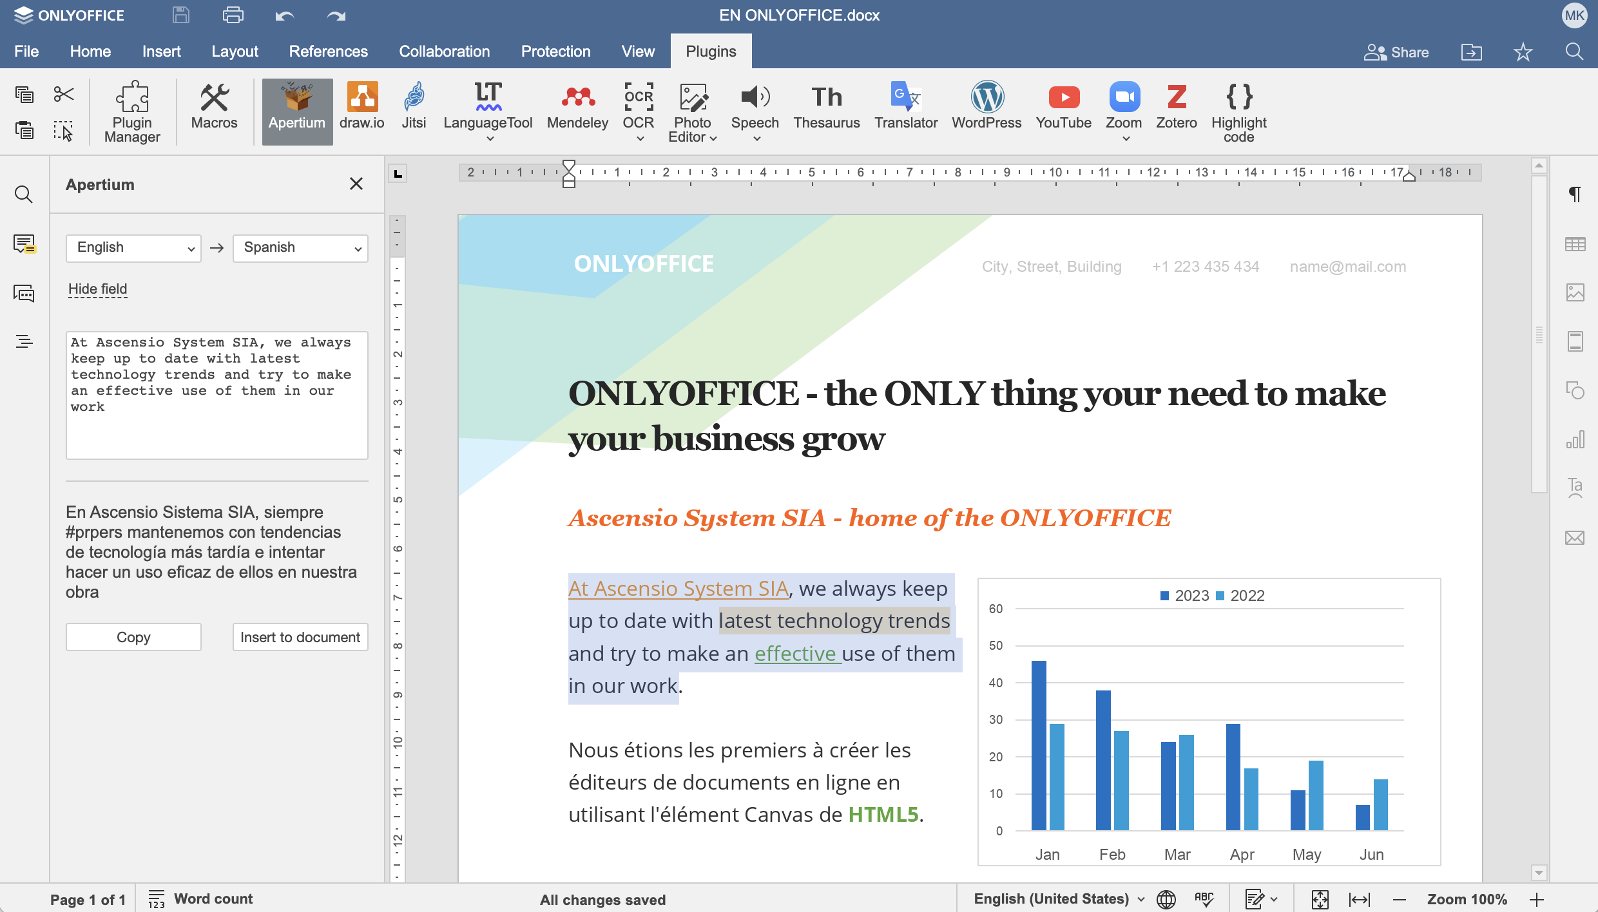This screenshot has width=1598, height=912.
Task: Toggle nonprinting characters paragraph mark
Action: 1575,194
